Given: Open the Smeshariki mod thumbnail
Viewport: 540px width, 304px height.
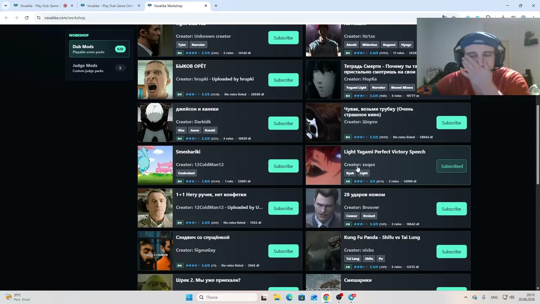Looking at the screenshot, I should [x=155, y=166].
